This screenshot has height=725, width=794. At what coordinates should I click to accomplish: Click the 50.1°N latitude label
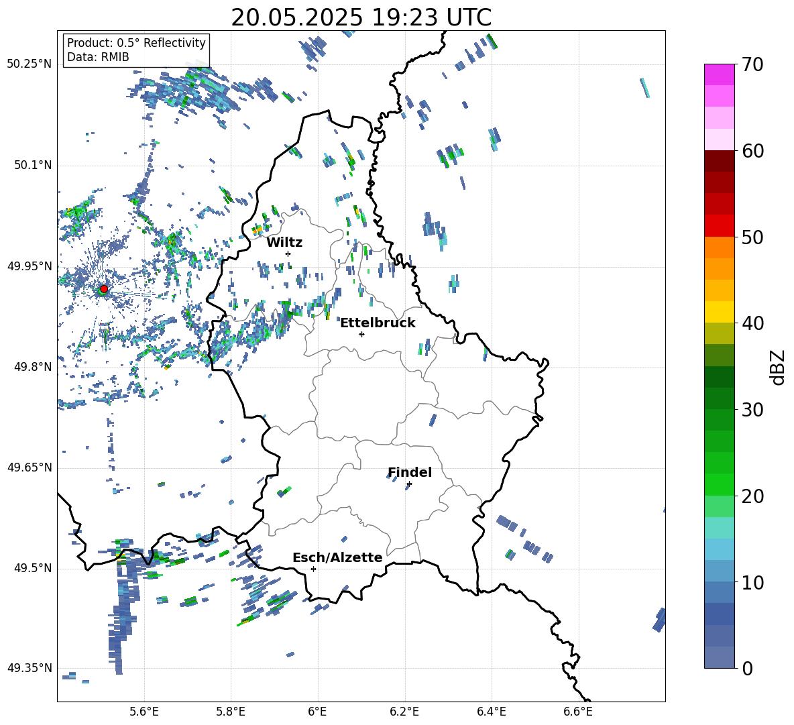[x=33, y=166]
